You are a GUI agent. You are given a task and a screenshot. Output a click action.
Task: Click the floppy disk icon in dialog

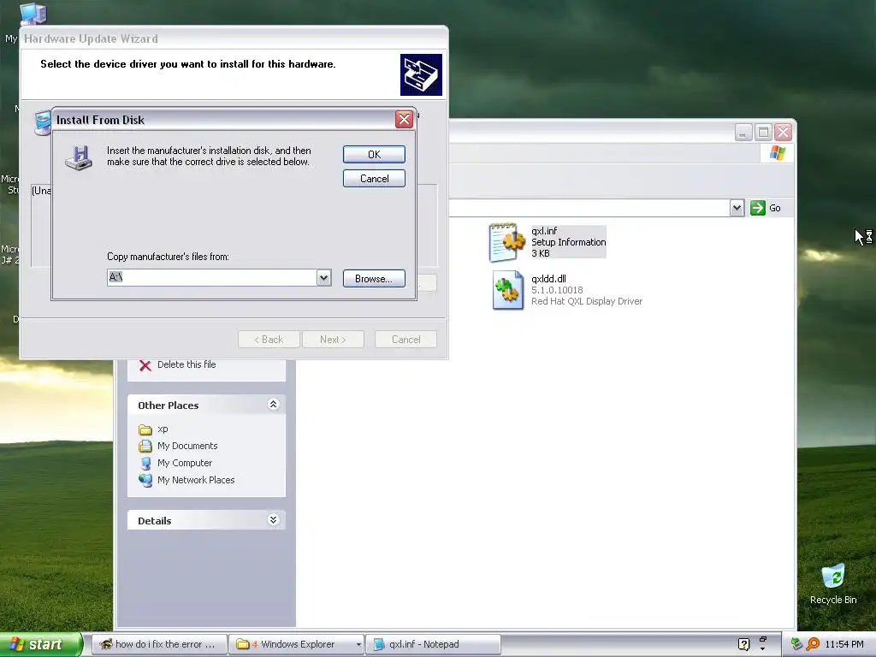coord(79,158)
